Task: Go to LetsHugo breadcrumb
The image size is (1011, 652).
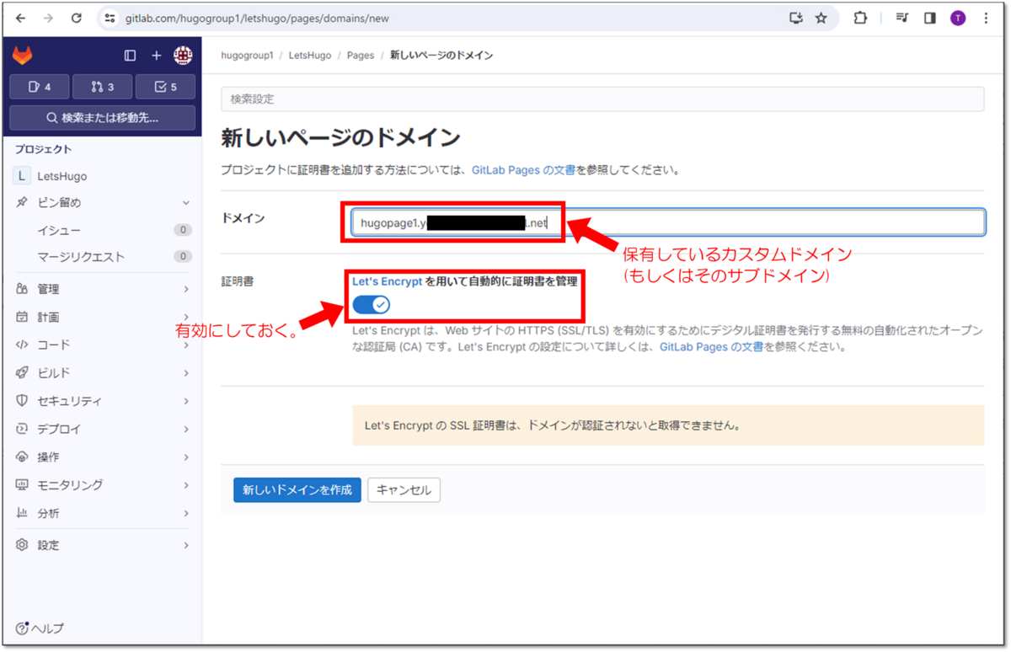Action: 310,56
